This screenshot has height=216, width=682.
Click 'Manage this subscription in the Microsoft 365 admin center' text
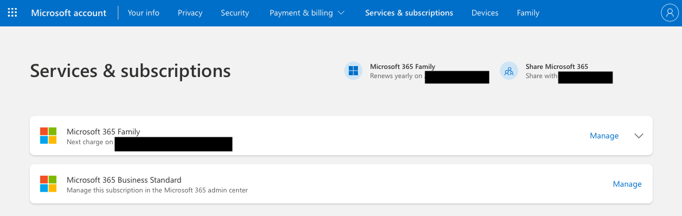(x=157, y=190)
